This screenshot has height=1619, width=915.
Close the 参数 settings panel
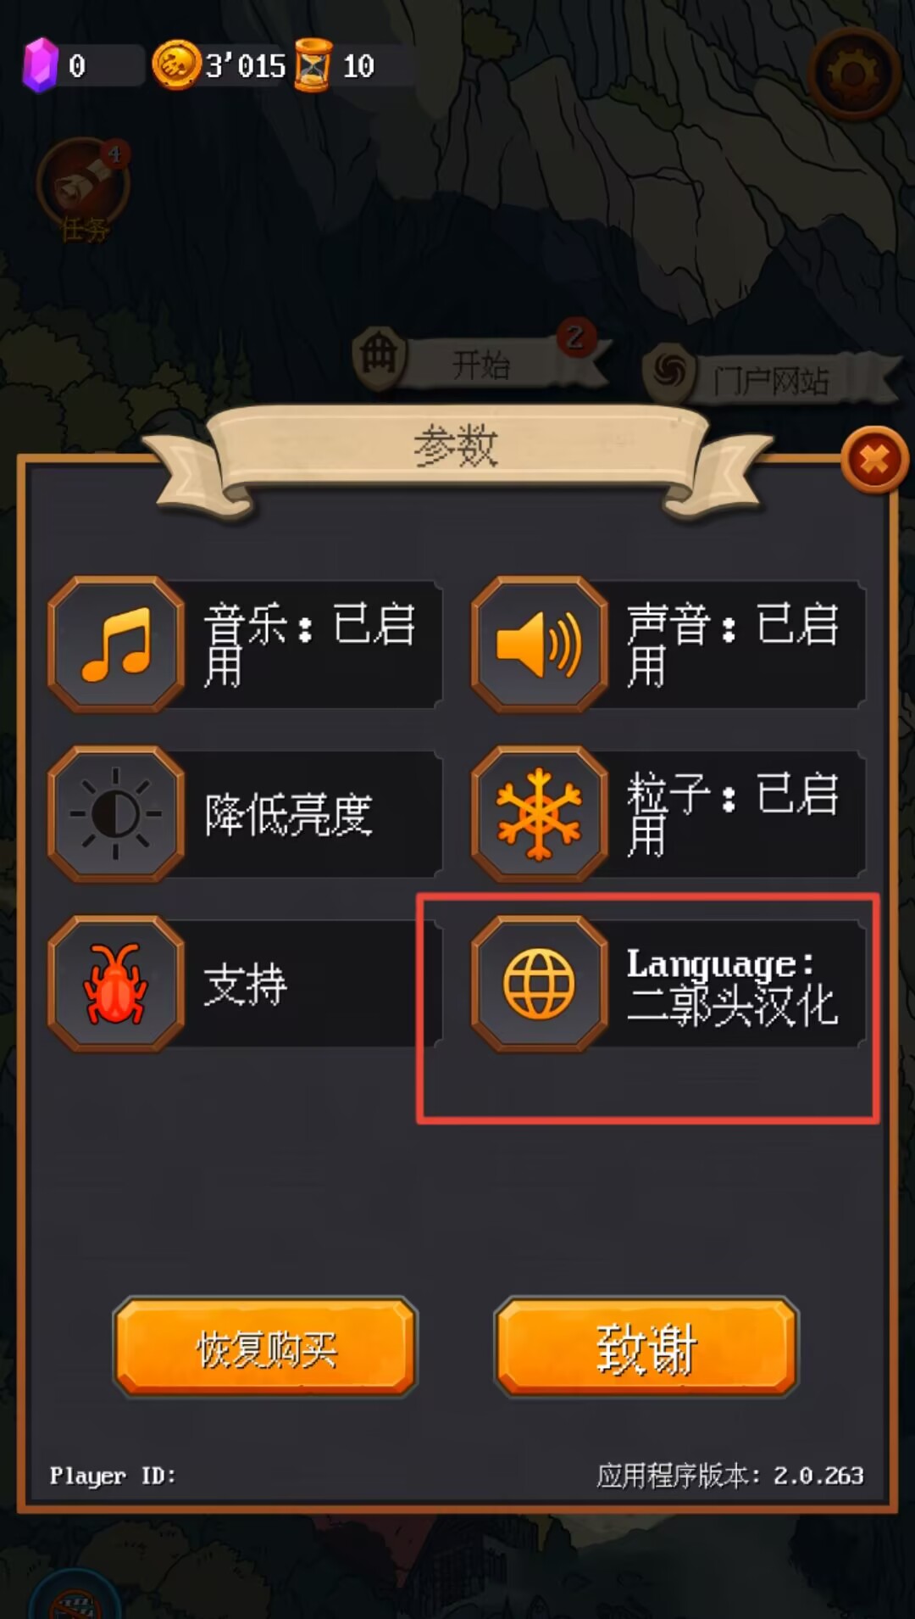pos(874,460)
